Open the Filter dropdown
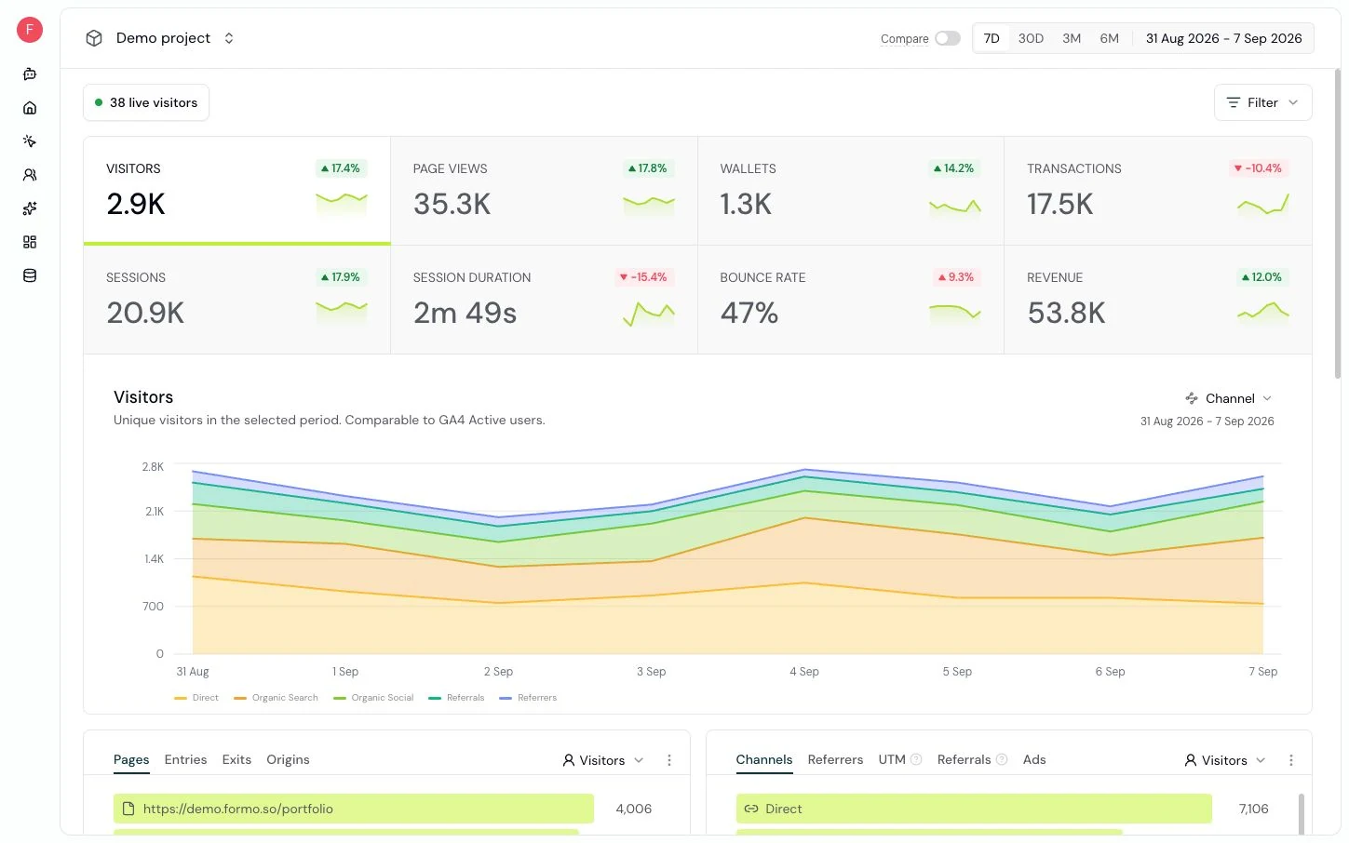 coord(1263,102)
